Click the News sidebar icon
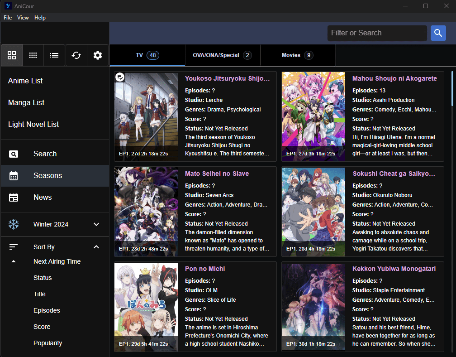Screen dimensions: 456x357 click(x=14, y=198)
